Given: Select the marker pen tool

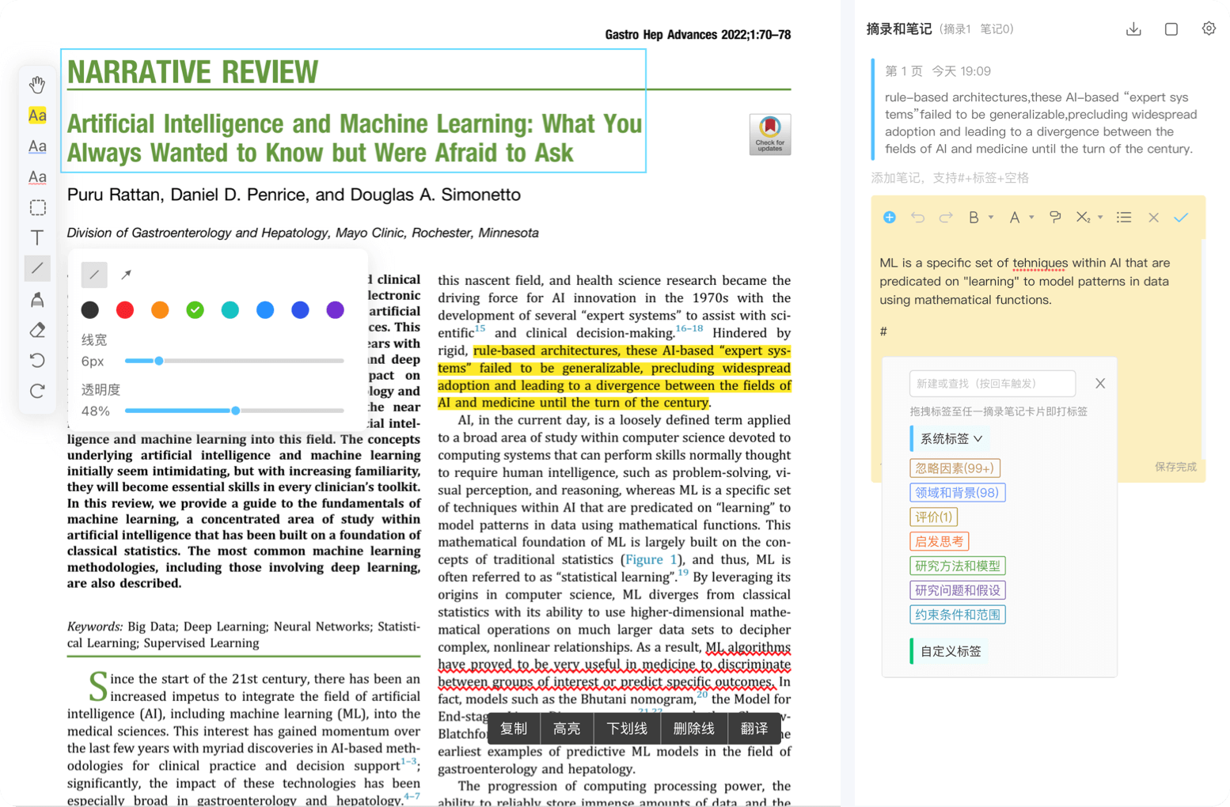Looking at the screenshot, I should point(37,299).
